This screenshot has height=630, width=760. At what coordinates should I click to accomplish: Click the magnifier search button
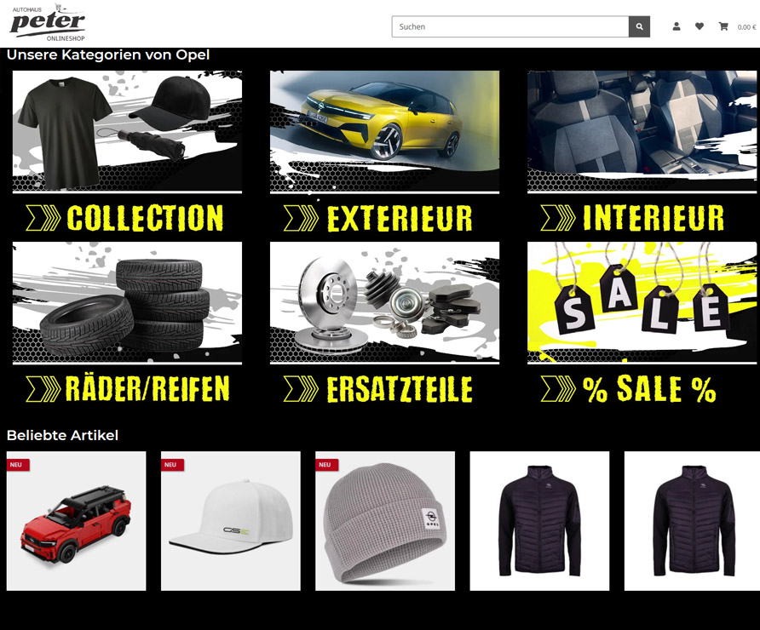639,26
